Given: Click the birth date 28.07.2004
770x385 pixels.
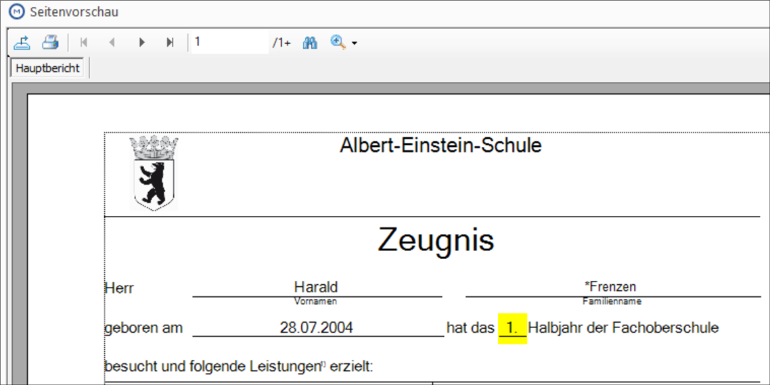Looking at the screenshot, I should 316,328.
